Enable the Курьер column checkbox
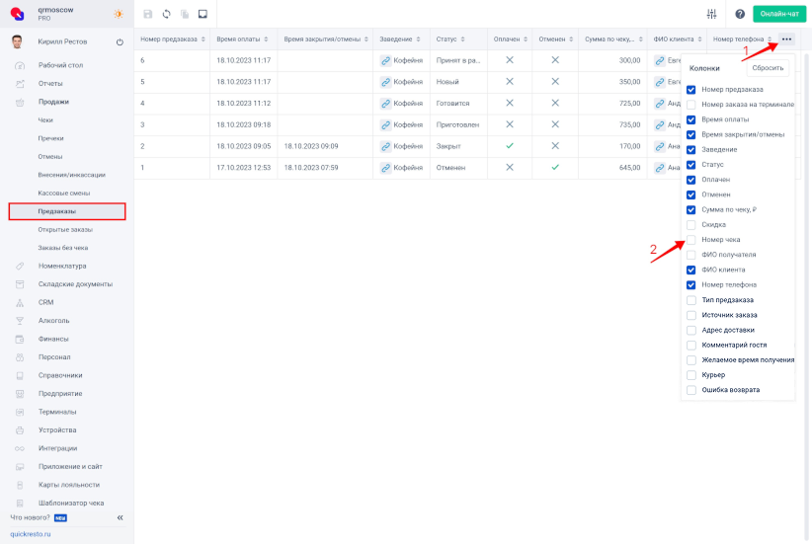The image size is (812, 544). [x=691, y=375]
